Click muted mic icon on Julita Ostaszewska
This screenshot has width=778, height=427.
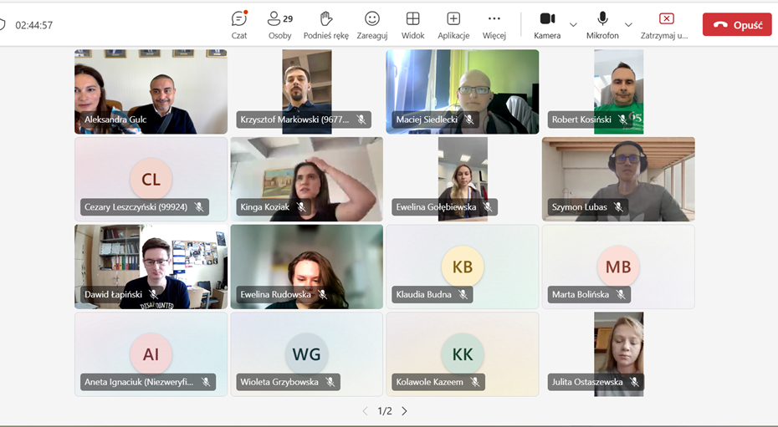(635, 382)
